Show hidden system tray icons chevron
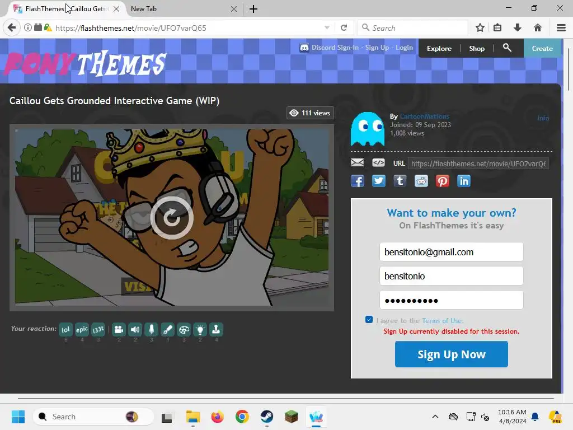573x430 pixels. pyautogui.click(x=435, y=417)
